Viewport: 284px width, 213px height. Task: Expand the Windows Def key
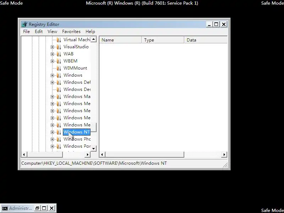52,82
